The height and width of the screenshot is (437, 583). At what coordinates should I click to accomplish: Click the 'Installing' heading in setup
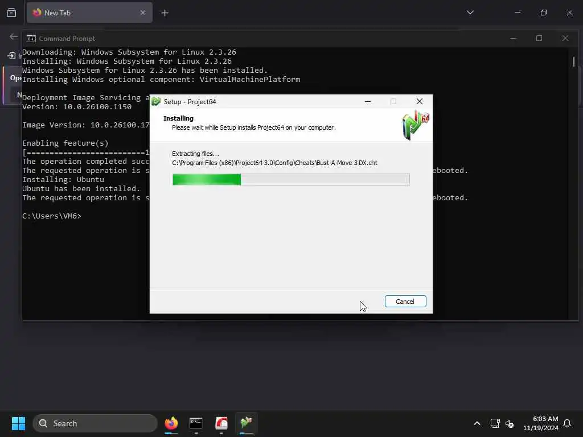[178, 118]
